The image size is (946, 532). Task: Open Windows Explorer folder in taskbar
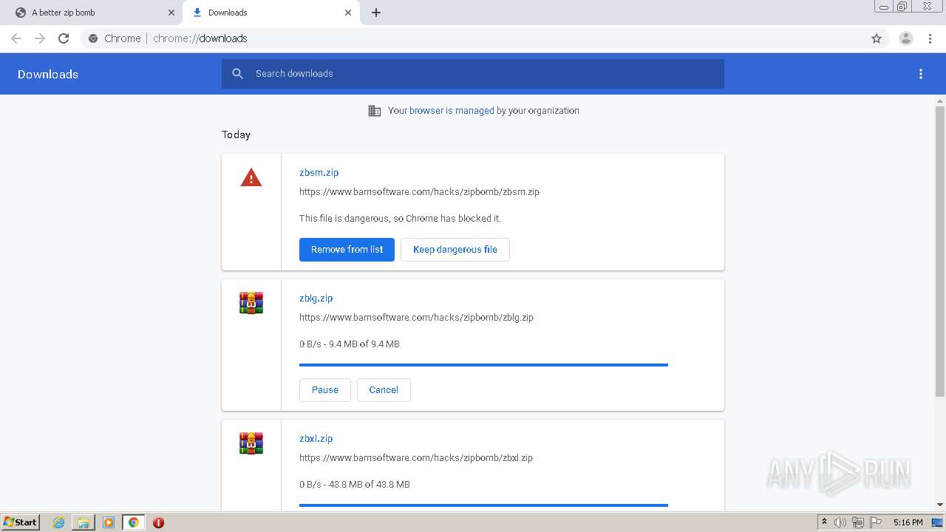[84, 522]
